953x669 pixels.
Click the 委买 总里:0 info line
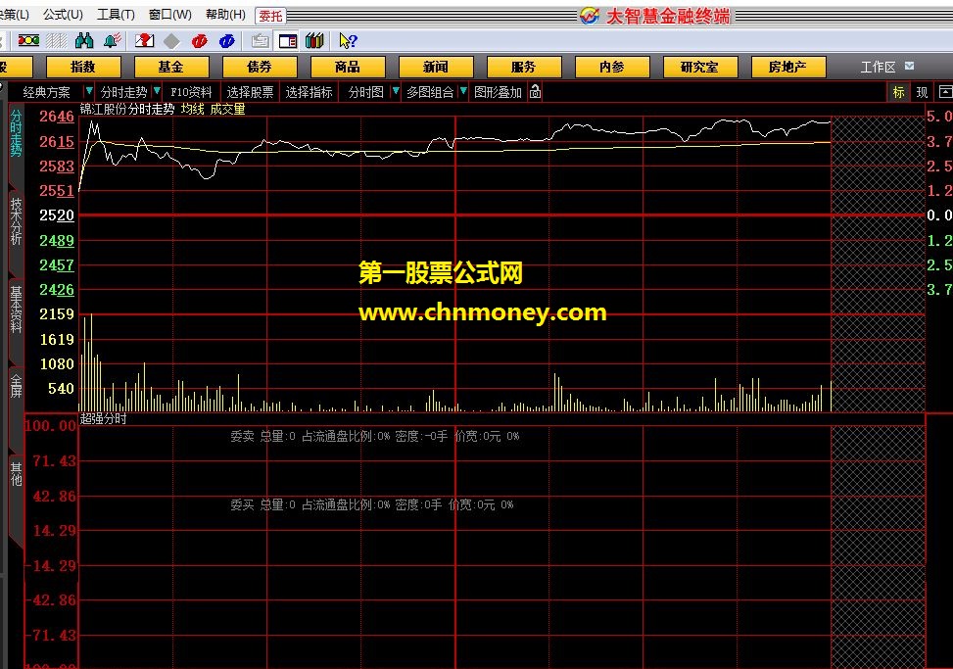tap(372, 504)
